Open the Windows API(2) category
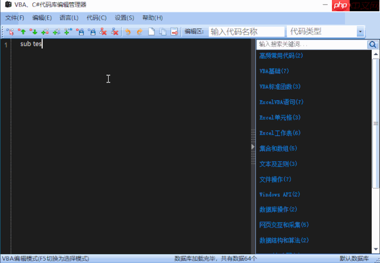This screenshot has width=380, height=263. [x=280, y=194]
